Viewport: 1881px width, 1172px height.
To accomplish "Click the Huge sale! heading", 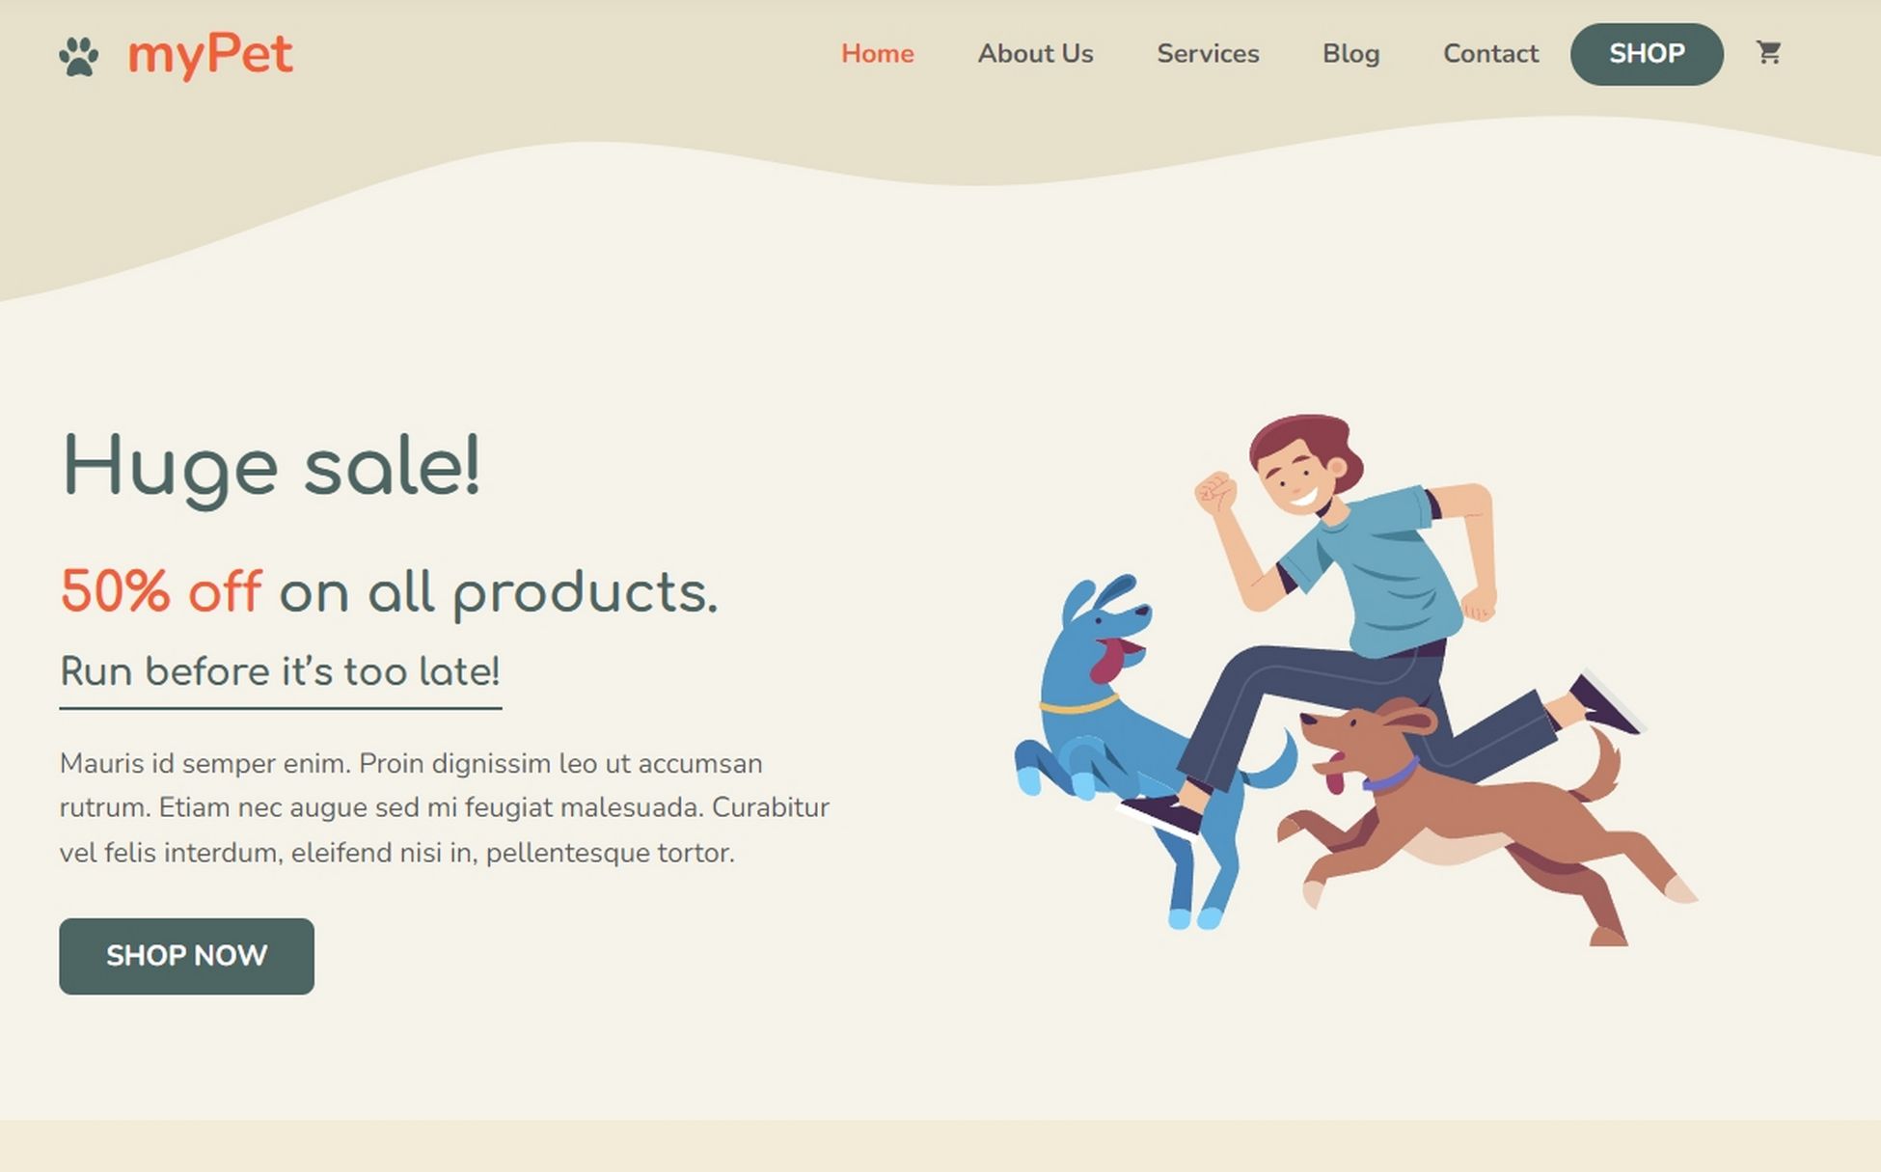I will pos(271,468).
